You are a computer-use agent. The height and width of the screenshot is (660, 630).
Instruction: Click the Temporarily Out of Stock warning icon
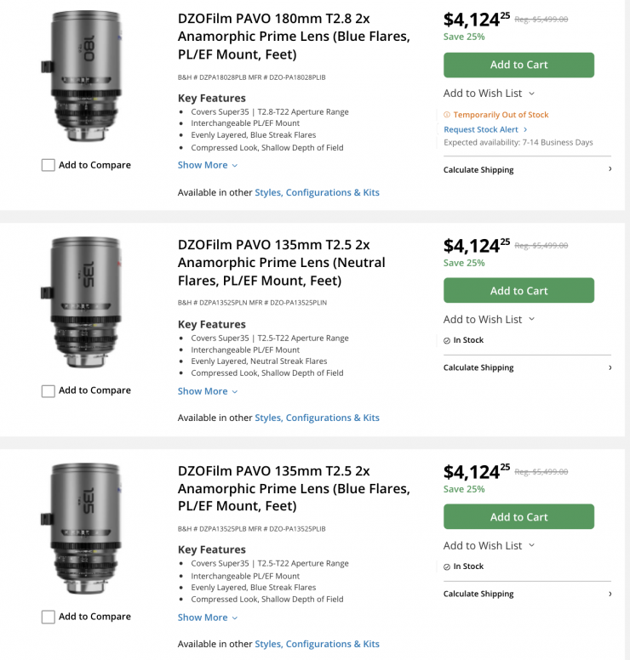[x=447, y=115]
